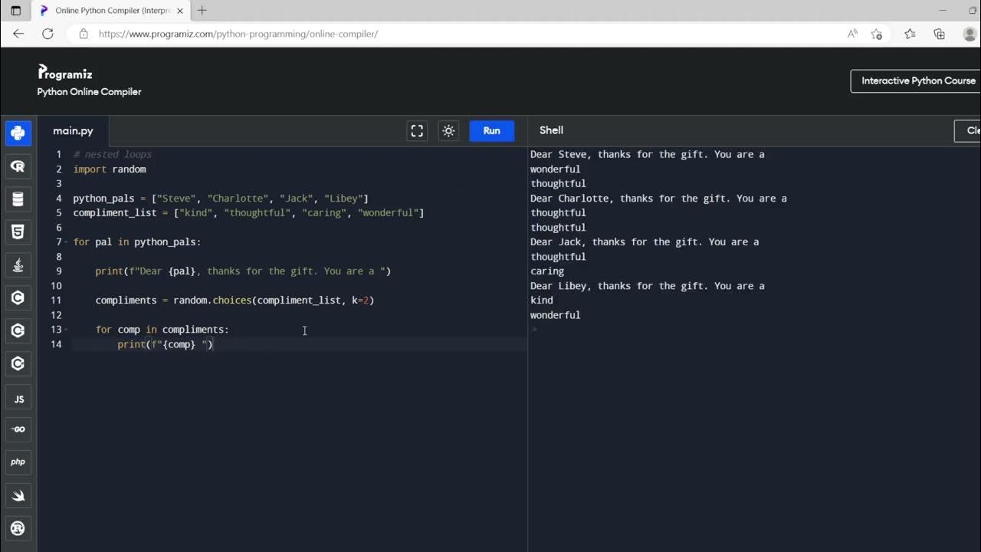Select the main.py file tab
The width and height of the screenshot is (981, 552).
click(73, 131)
